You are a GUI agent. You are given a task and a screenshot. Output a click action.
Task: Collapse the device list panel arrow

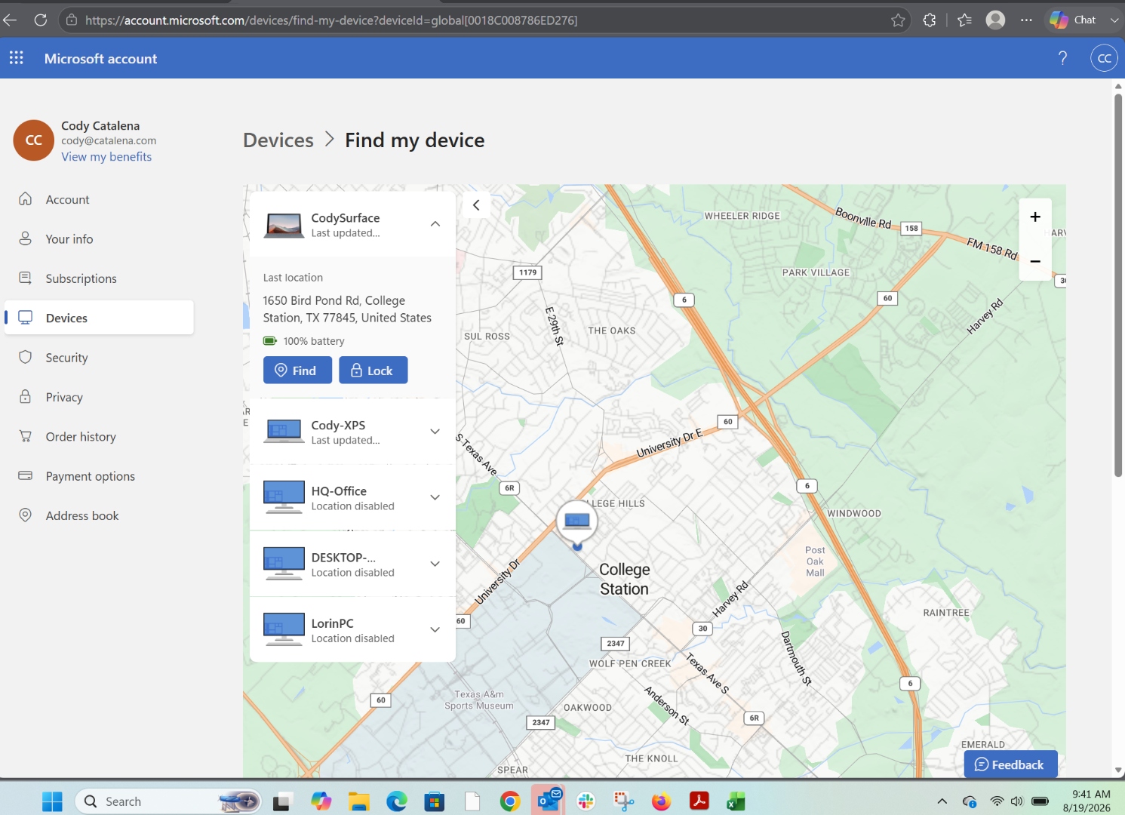click(x=476, y=205)
